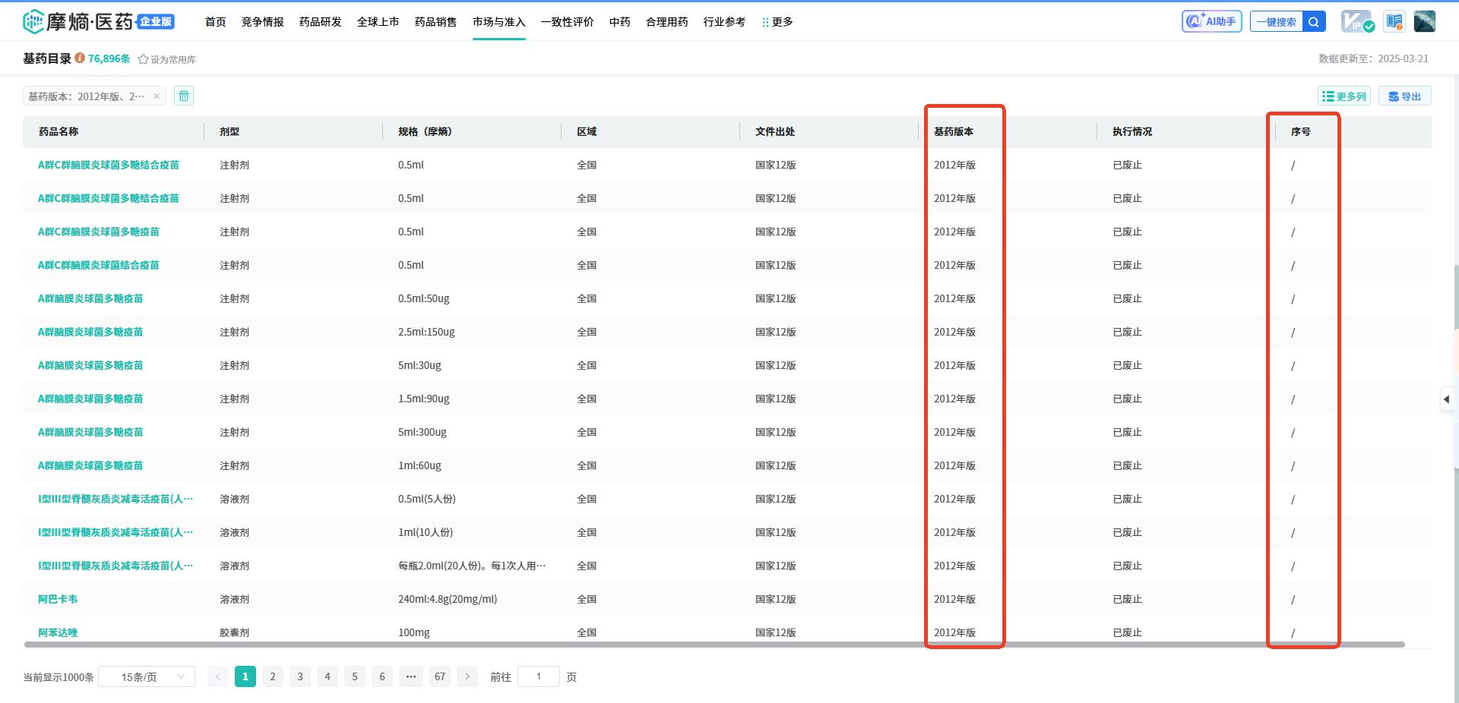Click the 序号 column header
Image resolution: width=1459 pixels, height=703 pixels.
click(x=1301, y=131)
